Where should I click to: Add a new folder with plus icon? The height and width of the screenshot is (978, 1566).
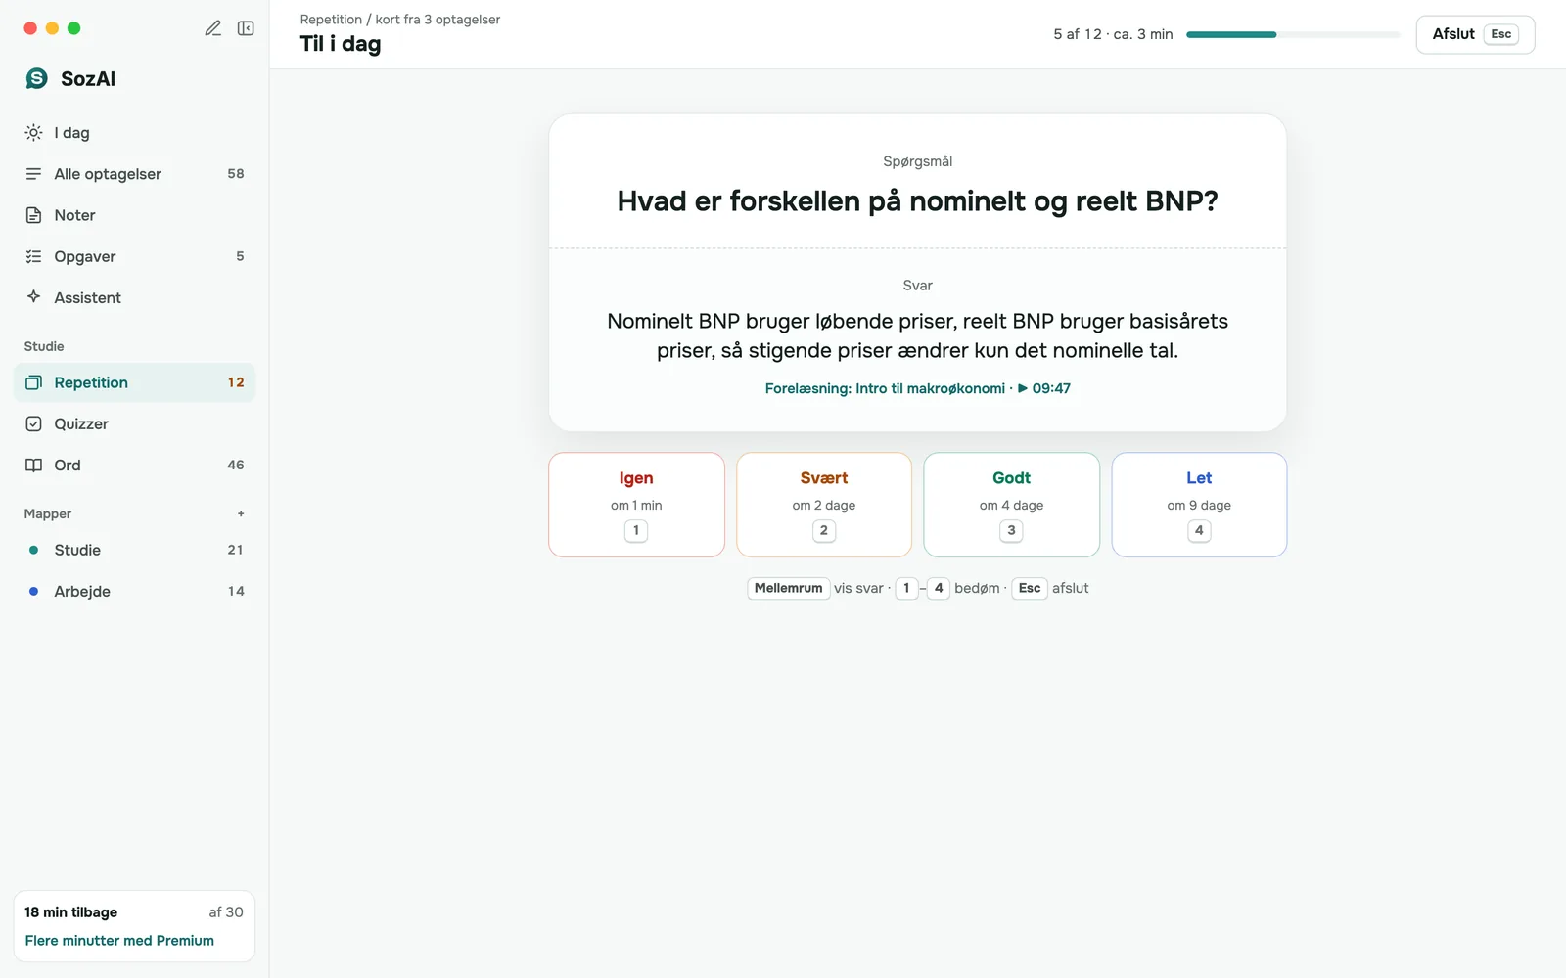[241, 513]
